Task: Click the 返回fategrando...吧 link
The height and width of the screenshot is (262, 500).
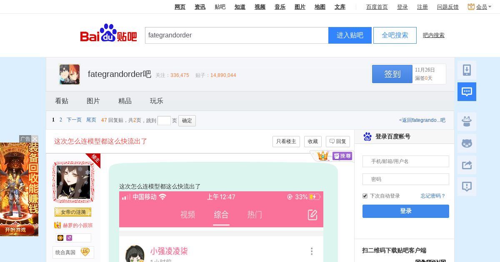Action: [422, 120]
